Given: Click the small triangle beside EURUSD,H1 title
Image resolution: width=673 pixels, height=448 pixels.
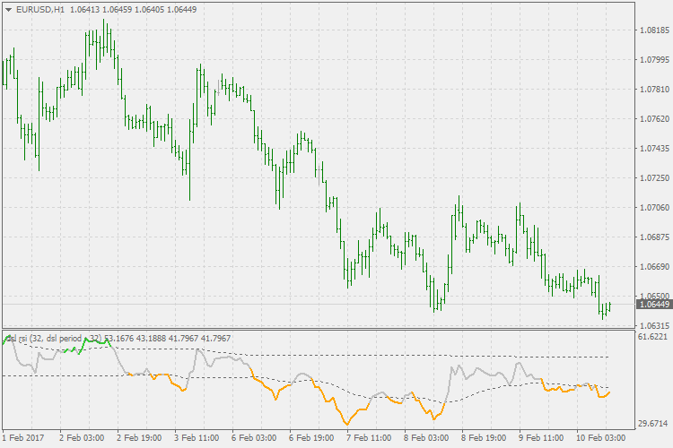Looking at the screenshot, I should tap(9, 9).
